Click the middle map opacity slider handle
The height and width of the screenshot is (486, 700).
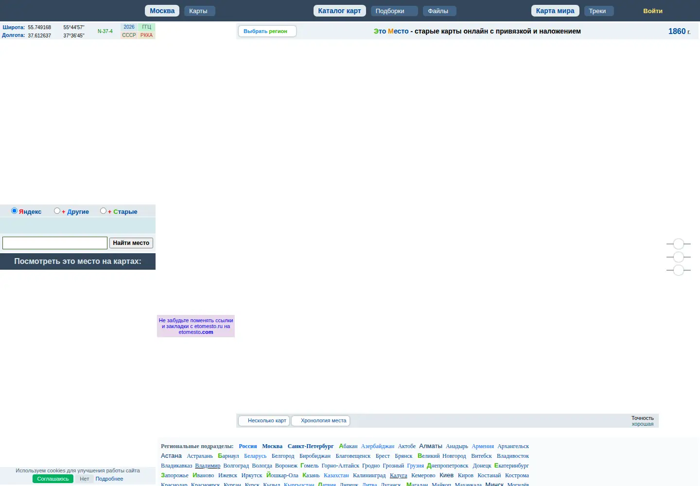[x=679, y=257]
